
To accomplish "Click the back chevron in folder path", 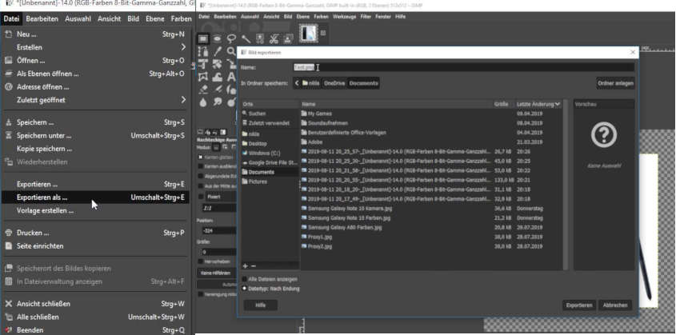I will [x=297, y=83].
